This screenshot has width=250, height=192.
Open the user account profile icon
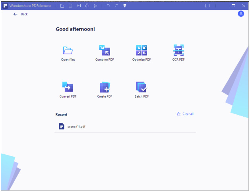pos(241,14)
